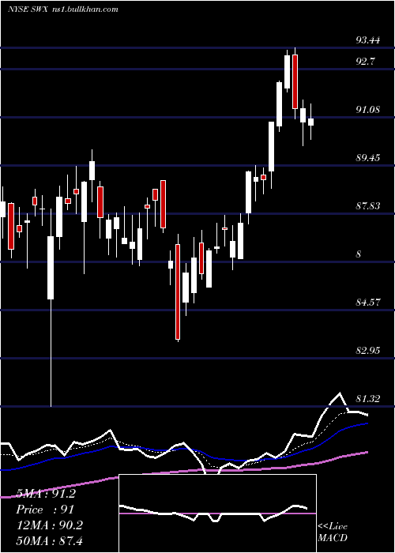Click the 93.44 price level label
The height and width of the screenshot is (553, 395).
368,40
